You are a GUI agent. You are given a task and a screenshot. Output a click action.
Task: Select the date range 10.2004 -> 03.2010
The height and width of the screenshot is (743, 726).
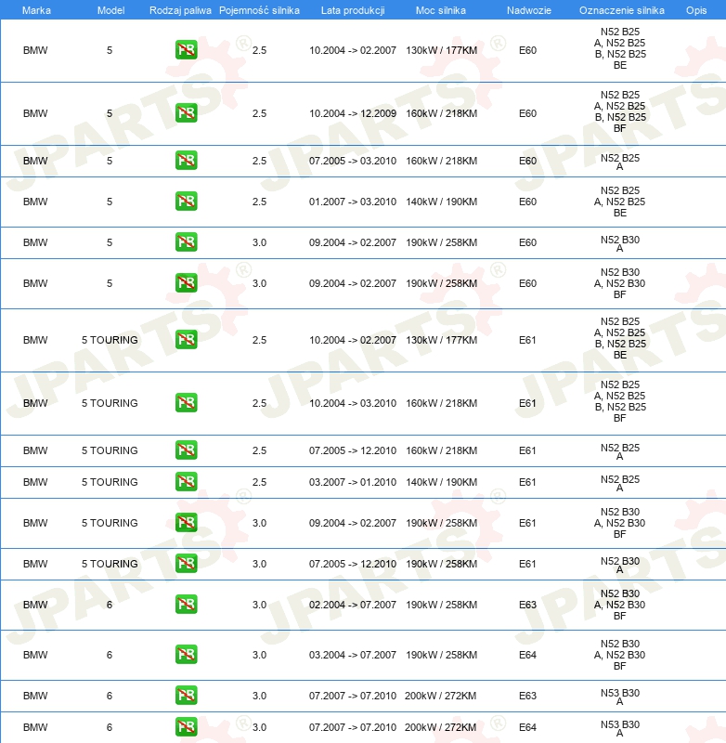(x=353, y=403)
